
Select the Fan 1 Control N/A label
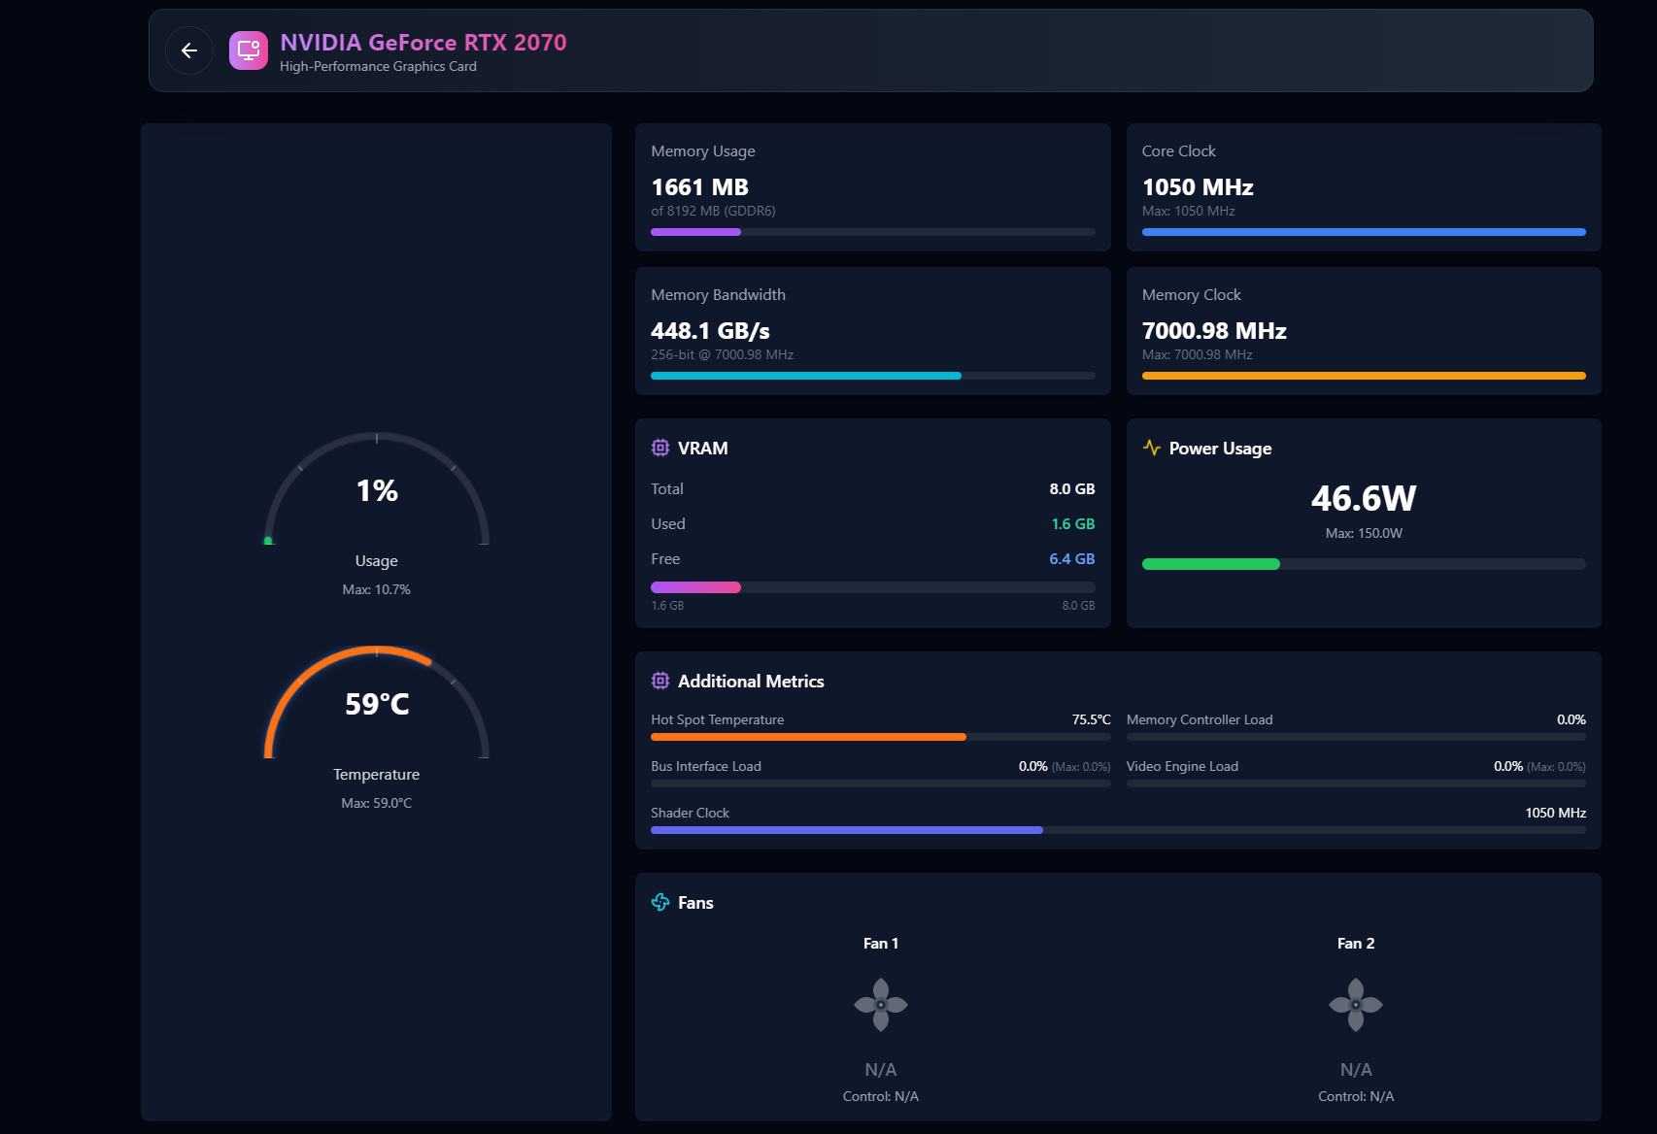click(881, 1095)
